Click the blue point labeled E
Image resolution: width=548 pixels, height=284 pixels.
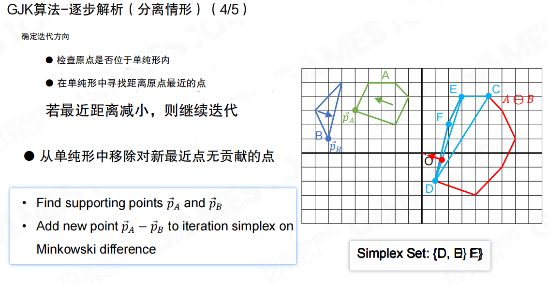[461, 97]
